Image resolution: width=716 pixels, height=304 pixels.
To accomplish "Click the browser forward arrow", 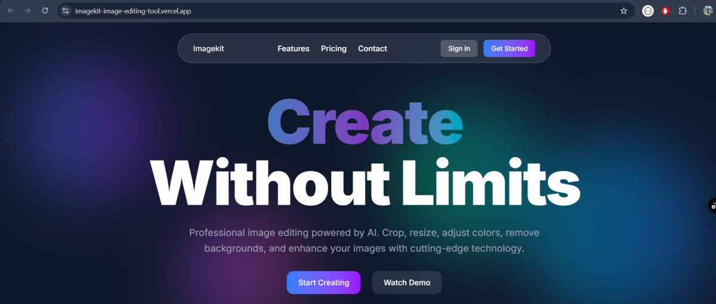I will [x=27, y=11].
